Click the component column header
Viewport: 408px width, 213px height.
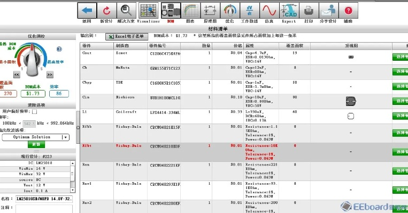[x=97, y=46]
